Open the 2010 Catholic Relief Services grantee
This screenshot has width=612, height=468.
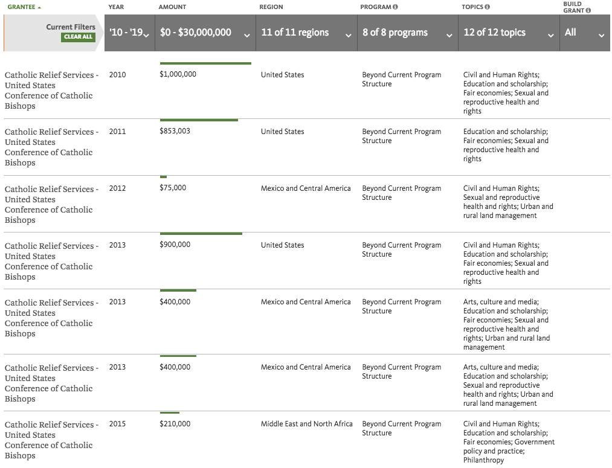(51, 91)
